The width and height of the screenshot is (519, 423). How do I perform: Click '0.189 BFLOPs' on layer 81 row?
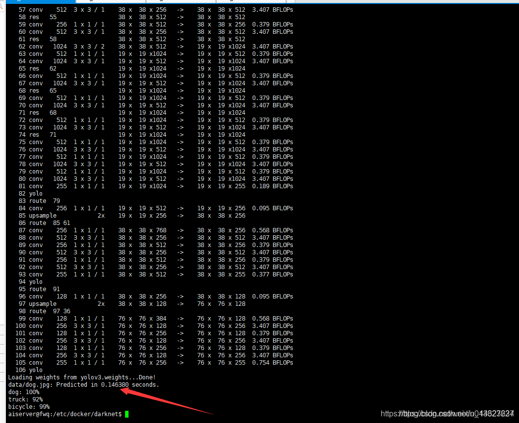[272, 186]
